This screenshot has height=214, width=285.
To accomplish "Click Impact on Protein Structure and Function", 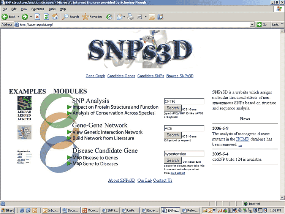I will (116, 107).
